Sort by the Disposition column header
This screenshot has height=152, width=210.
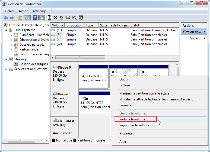point(74,25)
